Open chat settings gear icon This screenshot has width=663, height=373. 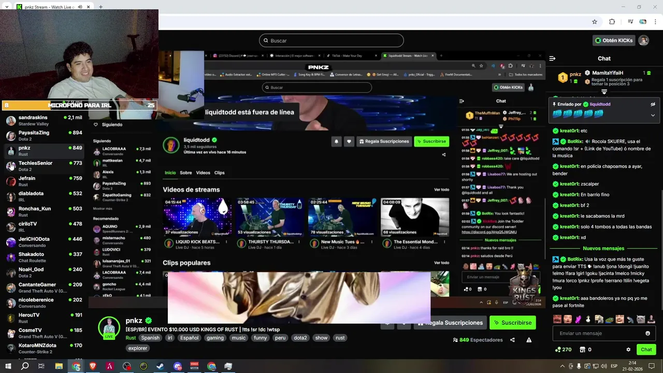(x=628, y=350)
